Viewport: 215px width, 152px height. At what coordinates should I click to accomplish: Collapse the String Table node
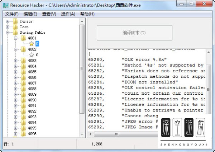tap(8, 33)
